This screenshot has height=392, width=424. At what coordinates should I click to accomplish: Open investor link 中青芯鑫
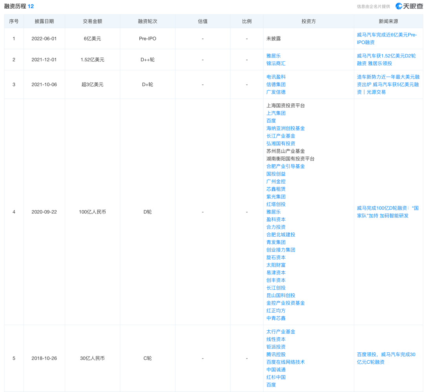pos(276,318)
